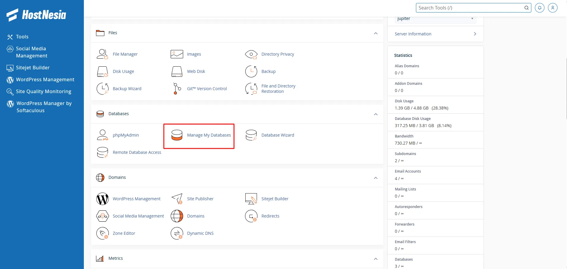Image resolution: width=567 pixels, height=269 pixels.
Task: Click the File Manager link text
Action: point(125,54)
